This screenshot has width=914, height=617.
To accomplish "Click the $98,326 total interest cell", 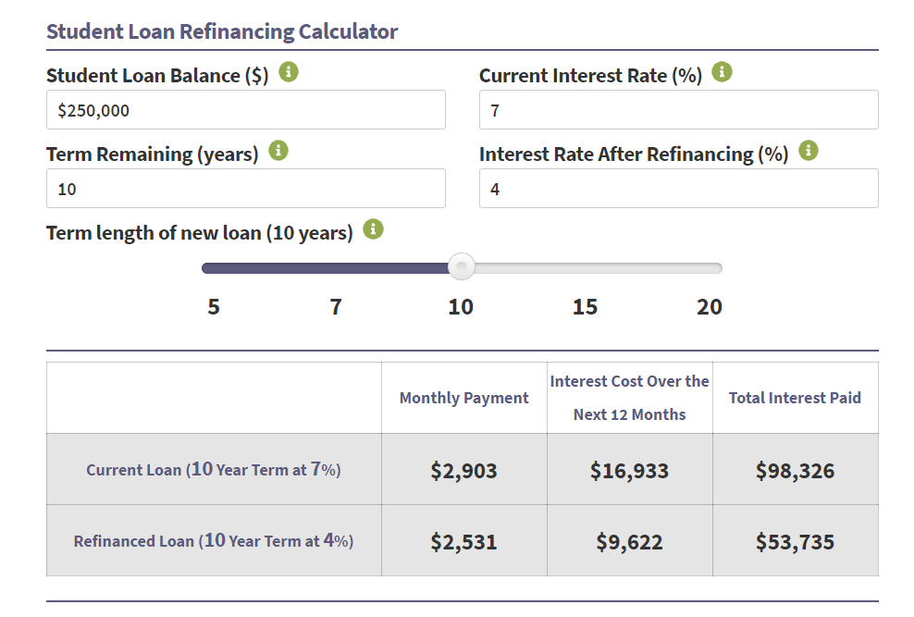I will coord(795,470).
